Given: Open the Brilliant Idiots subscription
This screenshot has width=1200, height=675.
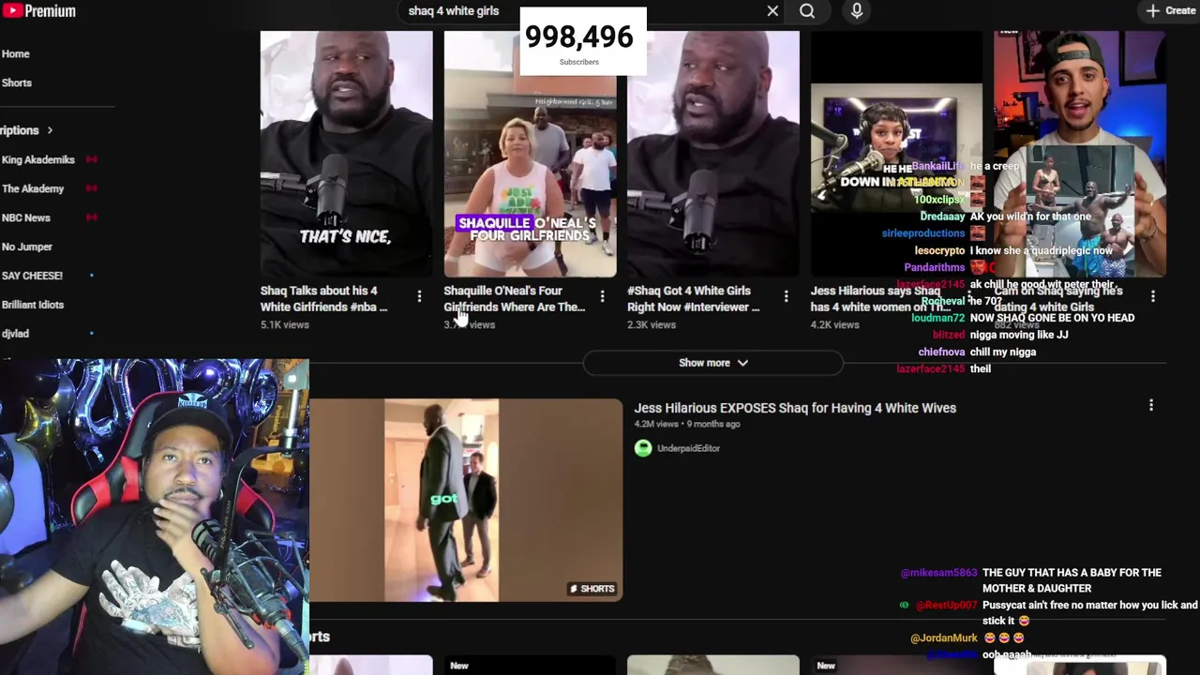Looking at the screenshot, I should [33, 306].
